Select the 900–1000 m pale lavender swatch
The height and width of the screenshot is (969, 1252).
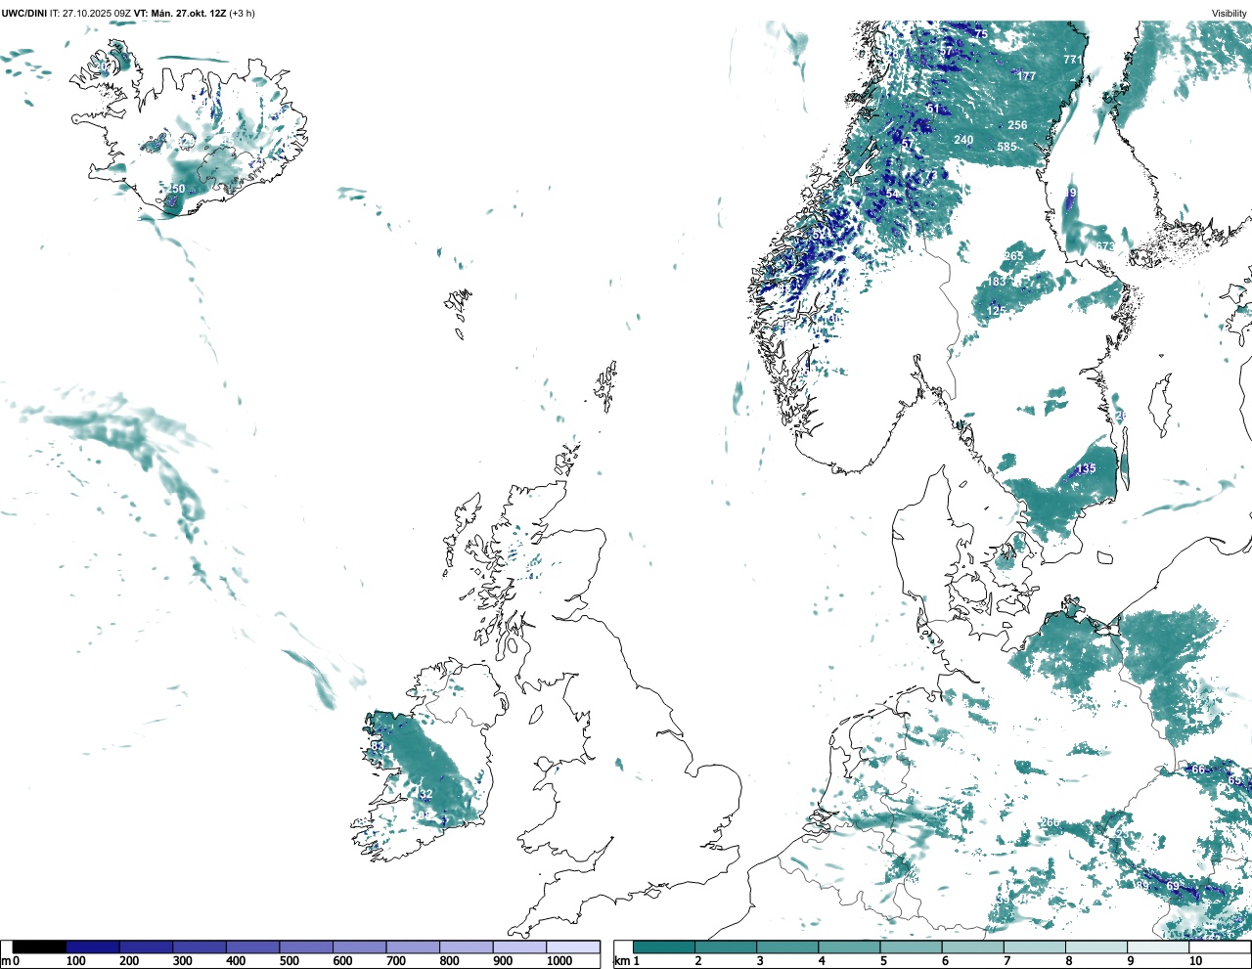[519, 947]
